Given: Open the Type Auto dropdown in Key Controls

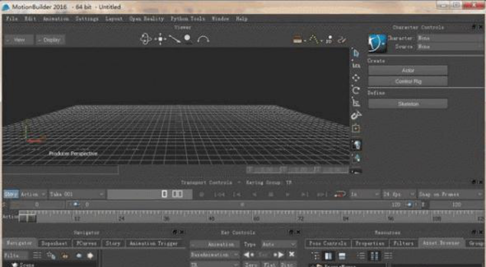Looking at the screenshot, I should point(279,245).
